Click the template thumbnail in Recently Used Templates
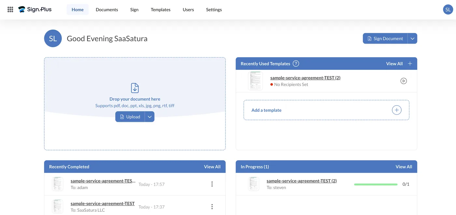 pos(255,81)
